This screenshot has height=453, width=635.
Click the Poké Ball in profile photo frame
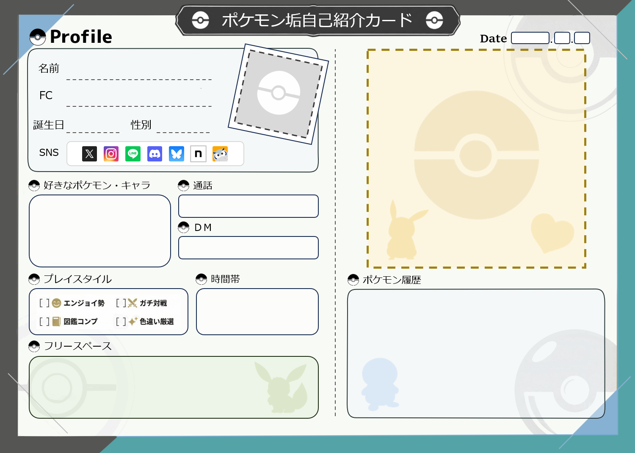pyautogui.click(x=279, y=93)
